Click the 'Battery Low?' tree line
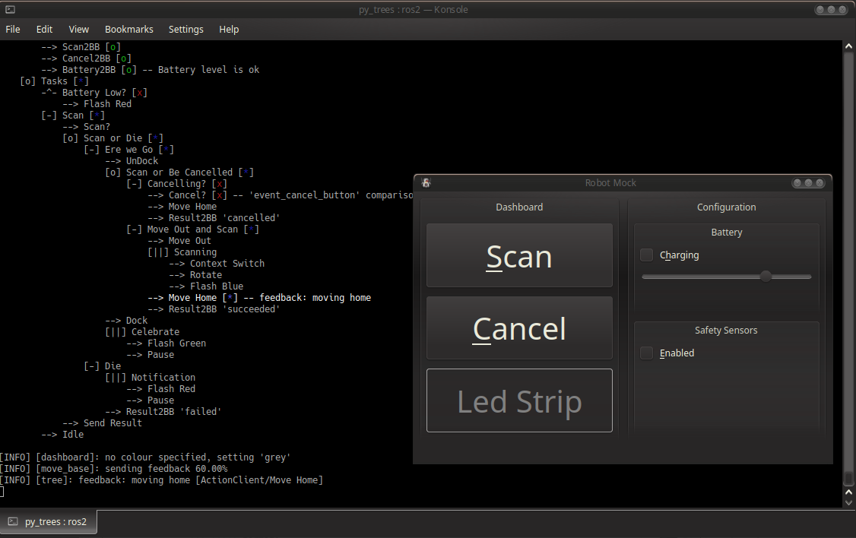 94,93
